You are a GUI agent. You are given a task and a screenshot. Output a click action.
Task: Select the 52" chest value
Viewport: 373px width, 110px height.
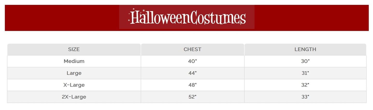coord(192,97)
